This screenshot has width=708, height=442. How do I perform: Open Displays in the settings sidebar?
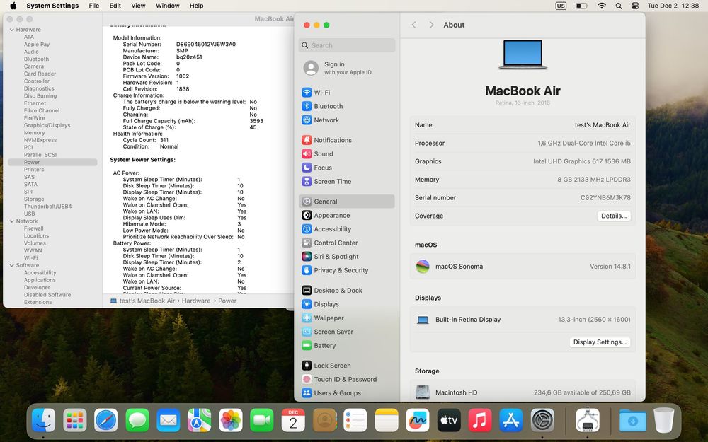click(x=346, y=304)
